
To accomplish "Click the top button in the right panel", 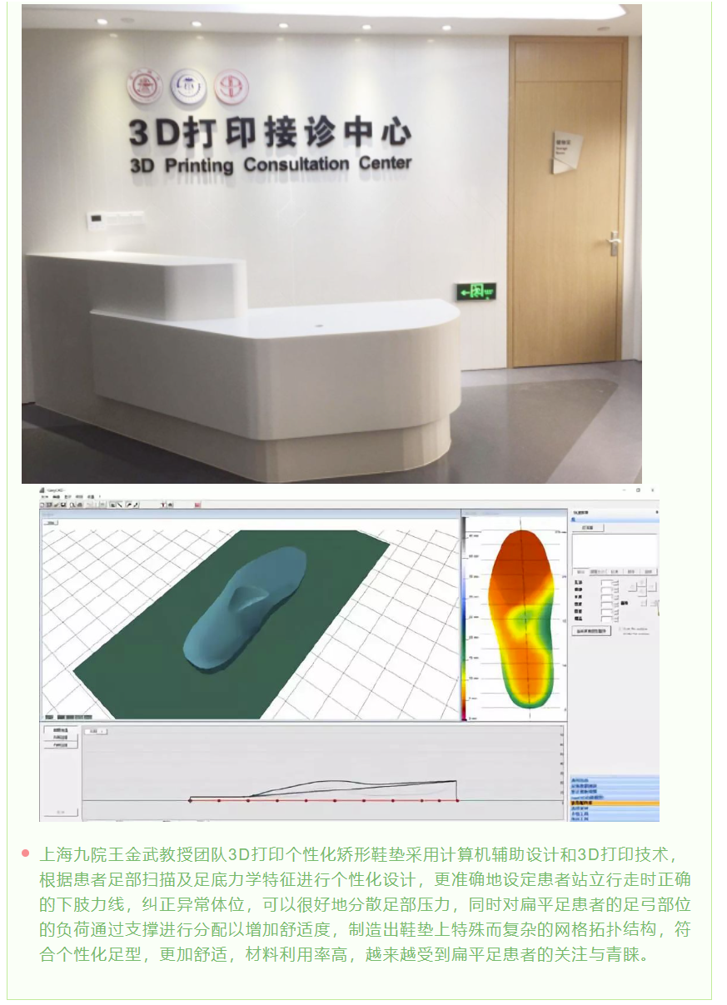I will click(x=587, y=528).
